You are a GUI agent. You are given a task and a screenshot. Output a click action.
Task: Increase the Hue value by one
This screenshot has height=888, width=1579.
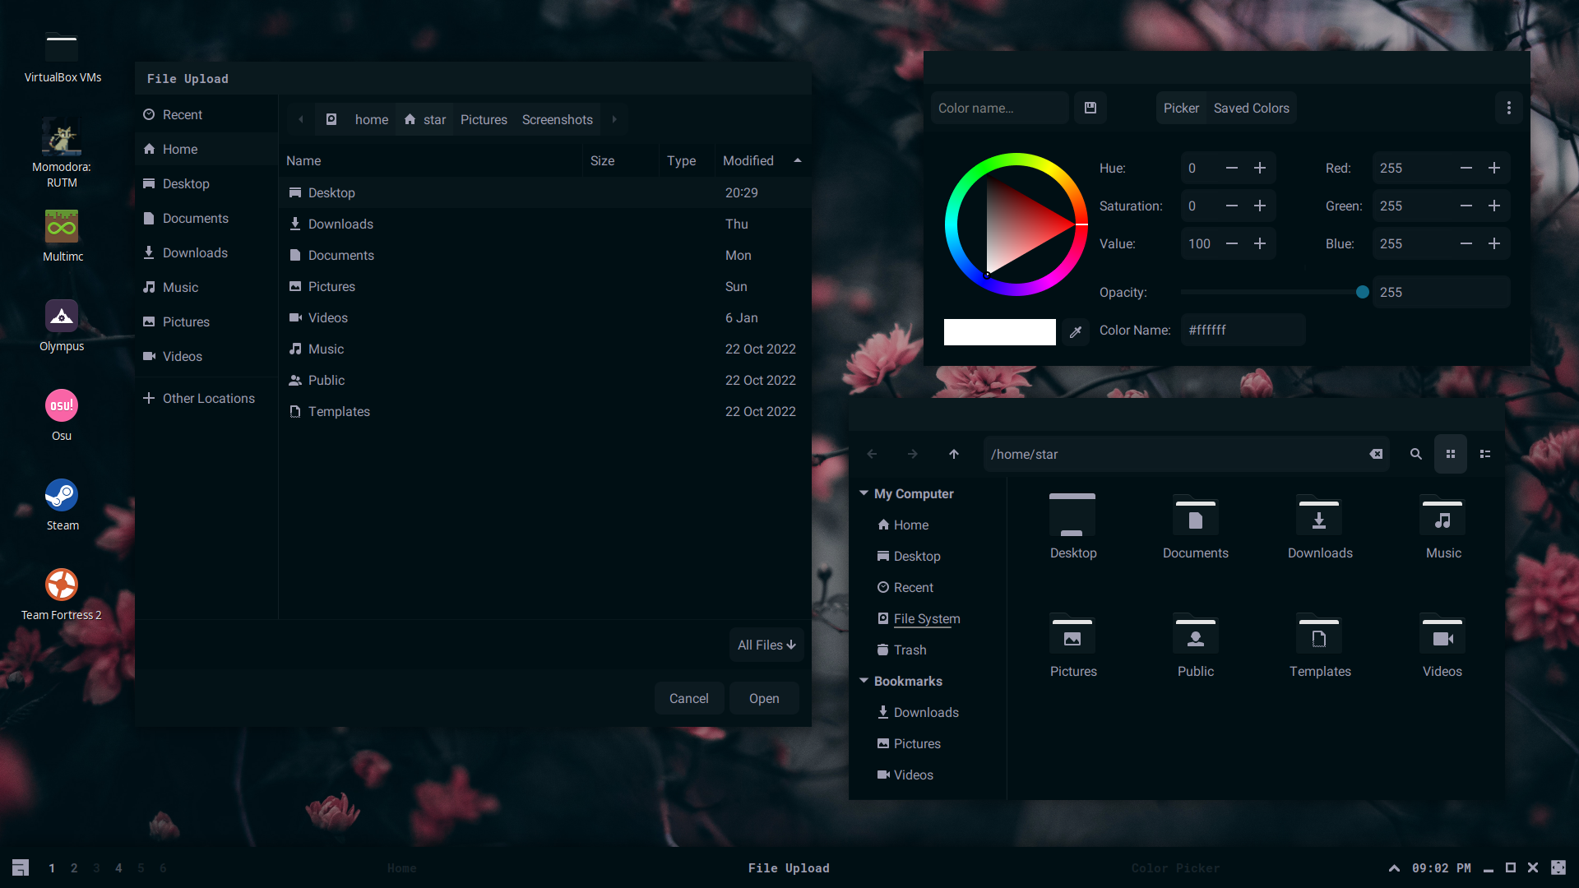tap(1260, 168)
